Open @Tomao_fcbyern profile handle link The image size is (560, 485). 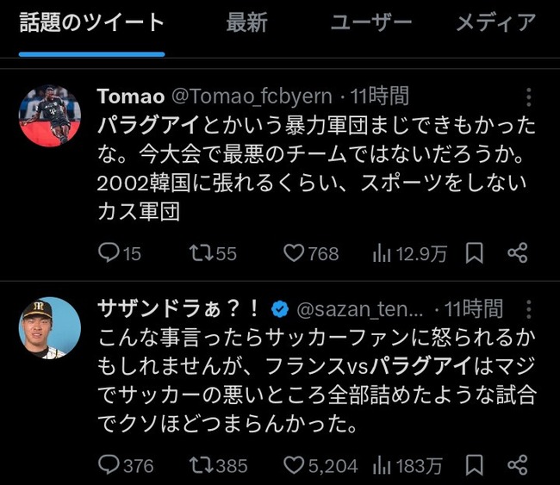tap(252, 96)
